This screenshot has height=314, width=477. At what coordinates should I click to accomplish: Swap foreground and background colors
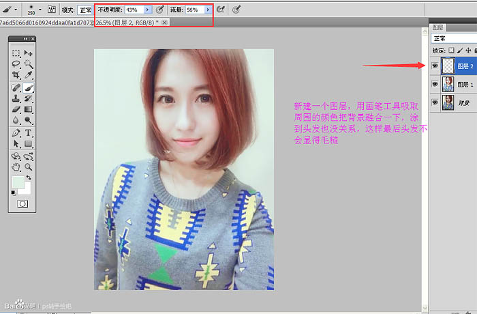(x=29, y=177)
